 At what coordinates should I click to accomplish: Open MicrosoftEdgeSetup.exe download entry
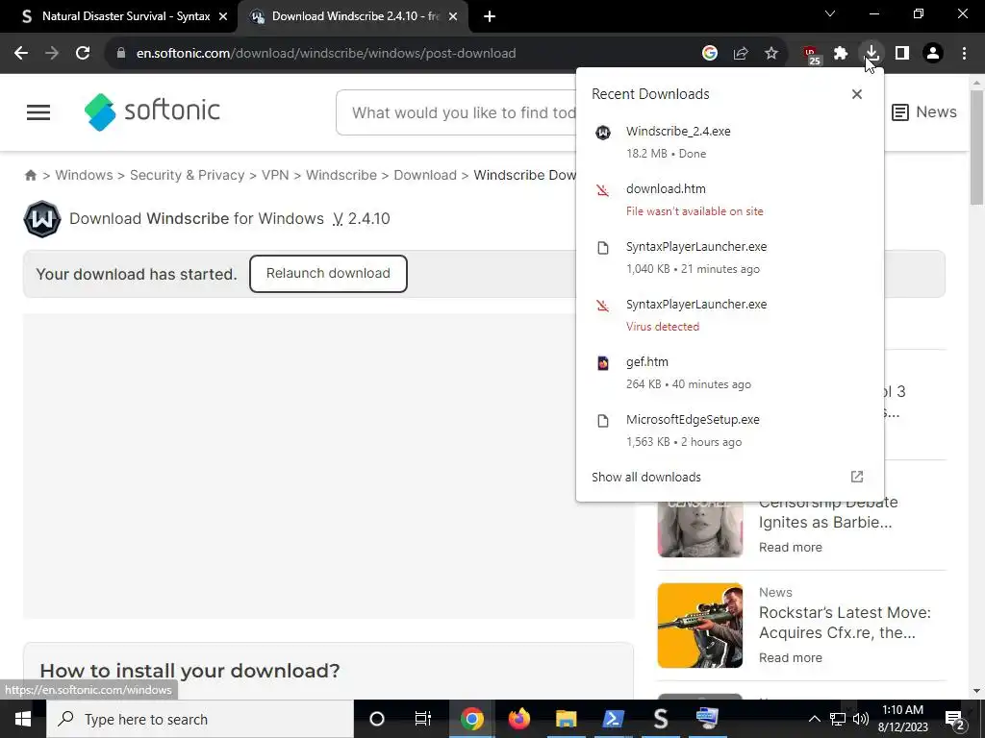coord(729,430)
